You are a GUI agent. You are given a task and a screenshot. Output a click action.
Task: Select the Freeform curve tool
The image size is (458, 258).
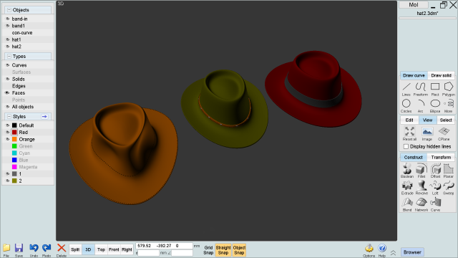(421, 89)
